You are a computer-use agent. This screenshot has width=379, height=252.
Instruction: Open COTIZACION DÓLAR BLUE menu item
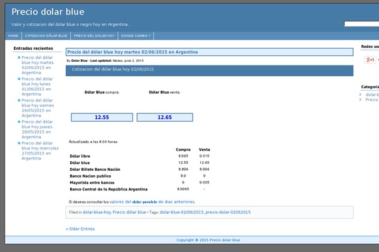pos(46,36)
